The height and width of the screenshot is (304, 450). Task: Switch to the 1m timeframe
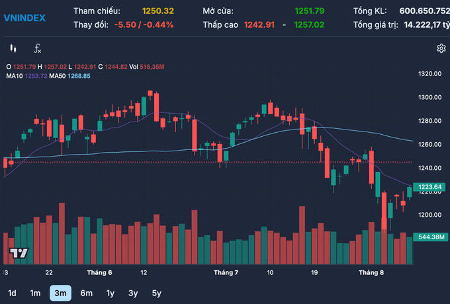[35, 293]
